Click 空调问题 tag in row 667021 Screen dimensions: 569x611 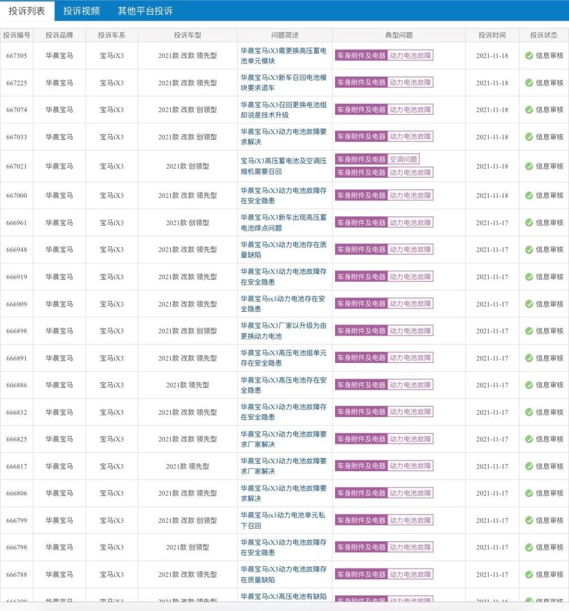coord(403,159)
